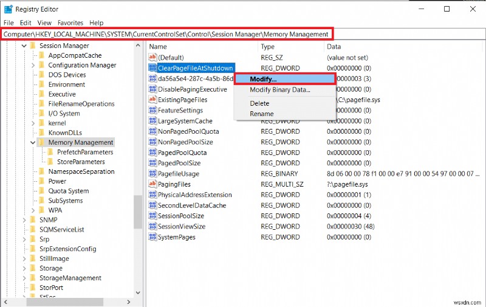Click the Session Manager folder icon
The height and width of the screenshot is (307, 486).
[x=33, y=46]
